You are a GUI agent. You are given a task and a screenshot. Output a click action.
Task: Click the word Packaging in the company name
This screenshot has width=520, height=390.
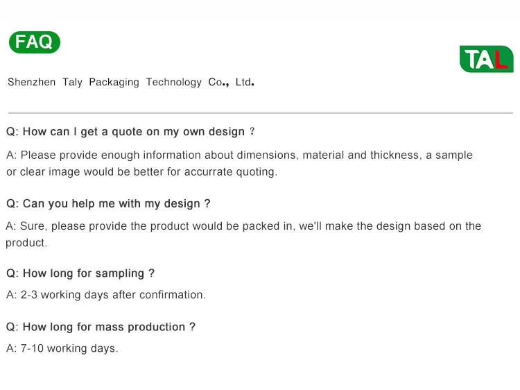pyautogui.click(x=114, y=82)
